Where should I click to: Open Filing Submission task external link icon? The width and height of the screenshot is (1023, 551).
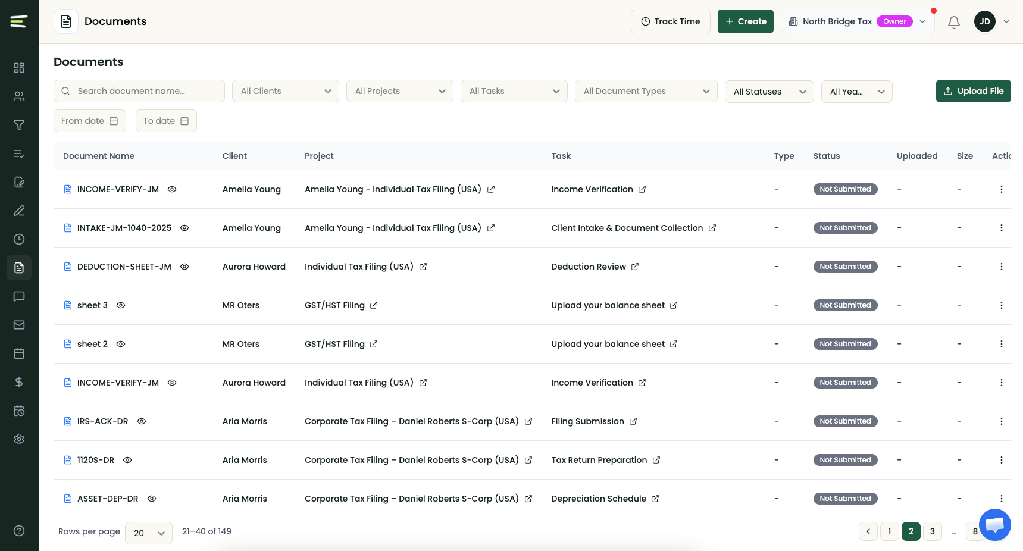633,421
